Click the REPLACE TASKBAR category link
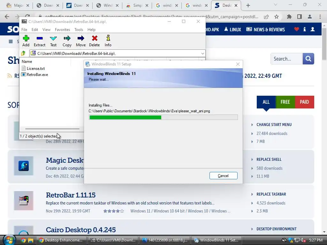Screen dimensions: 327x245 (x=271, y=194)
